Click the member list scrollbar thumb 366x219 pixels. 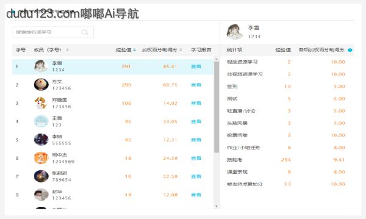click(217, 107)
